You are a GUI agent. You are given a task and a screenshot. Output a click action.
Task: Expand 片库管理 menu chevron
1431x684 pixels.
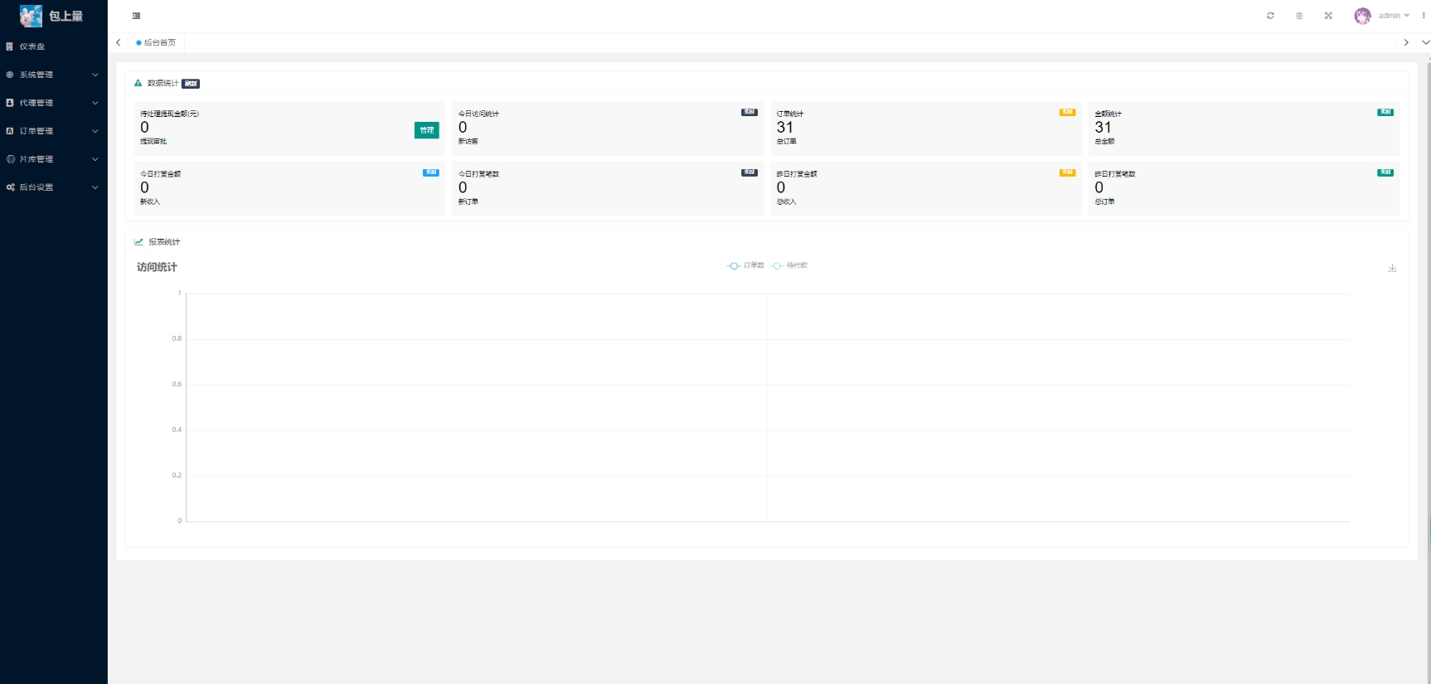[x=95, y=159]
